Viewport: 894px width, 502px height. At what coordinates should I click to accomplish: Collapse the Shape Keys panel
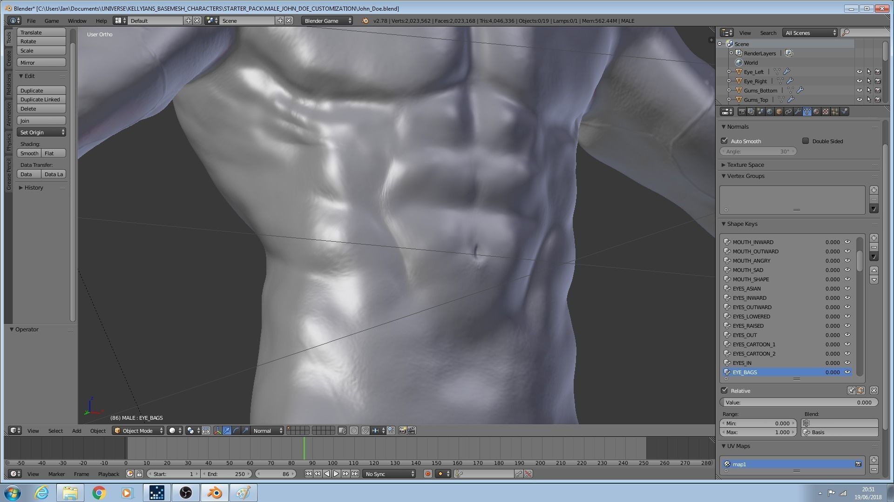tap(742, 224)
